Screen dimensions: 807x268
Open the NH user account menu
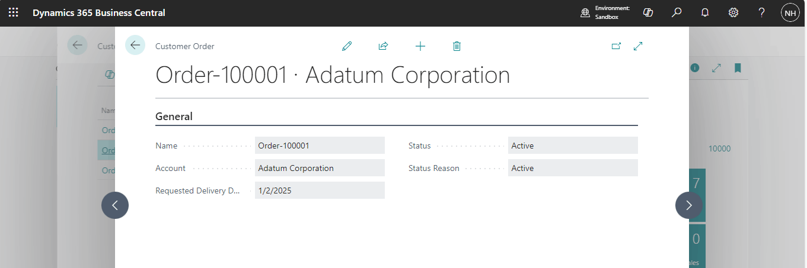coord(790,12)
